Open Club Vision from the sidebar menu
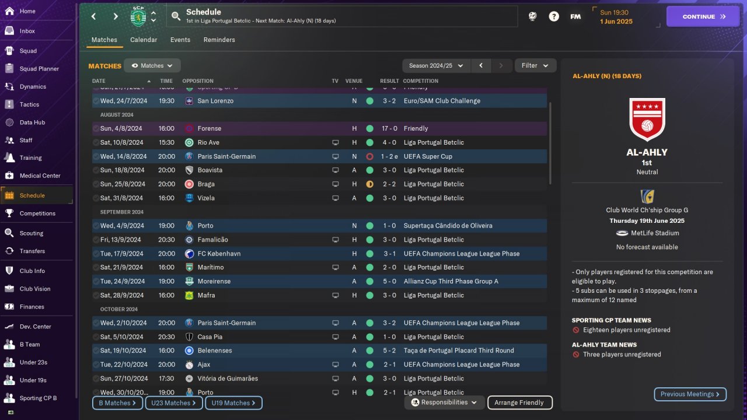The width and height of the screenshot is (747, 420). click(x=37, y=289)
